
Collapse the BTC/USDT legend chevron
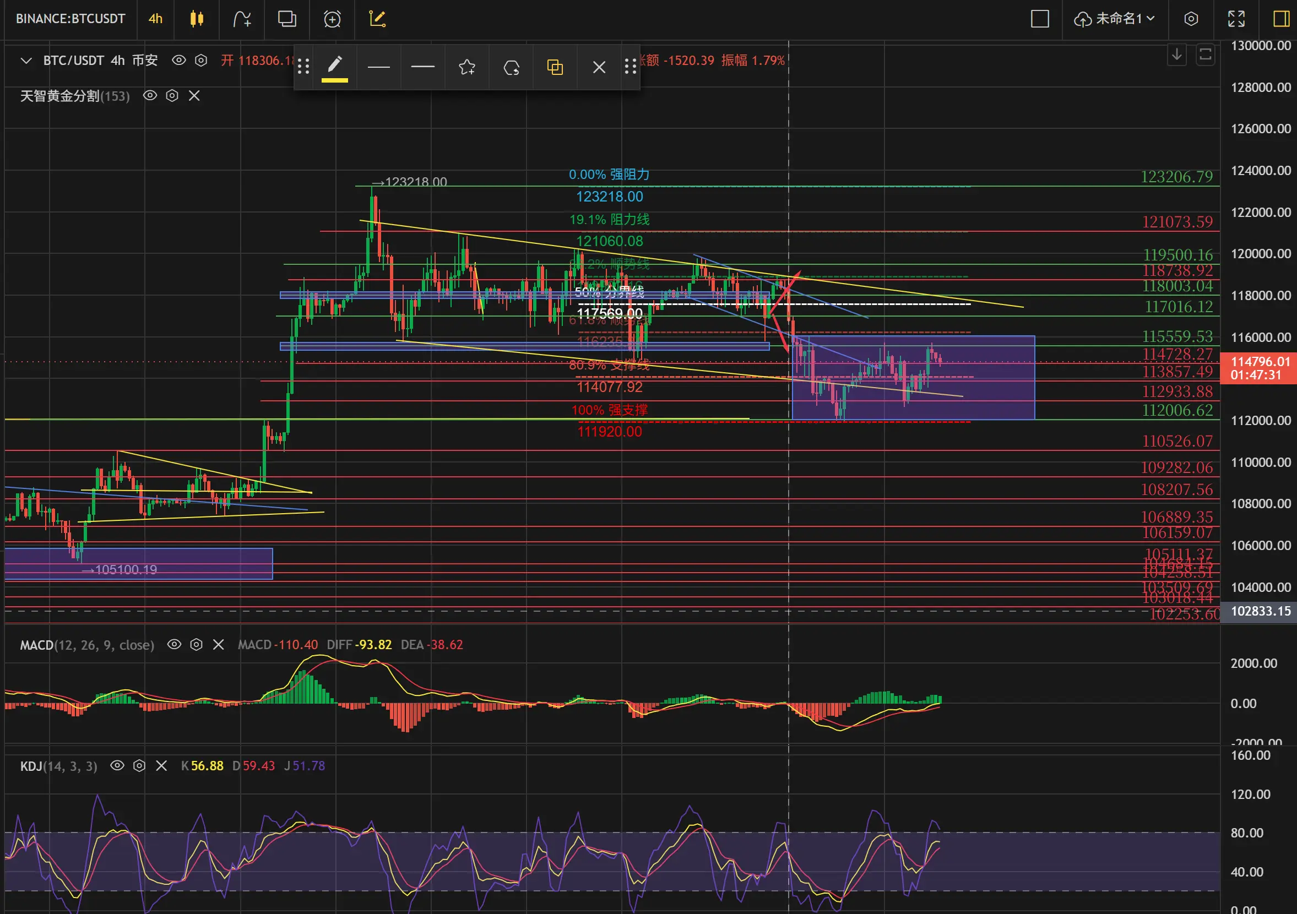pyautogui.click(x=26, y=61)
